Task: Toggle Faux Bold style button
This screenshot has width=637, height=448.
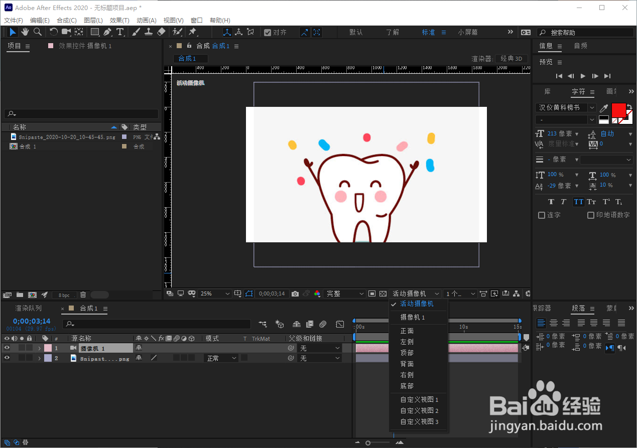Action: pyautogui.click(x=551, y=202)
